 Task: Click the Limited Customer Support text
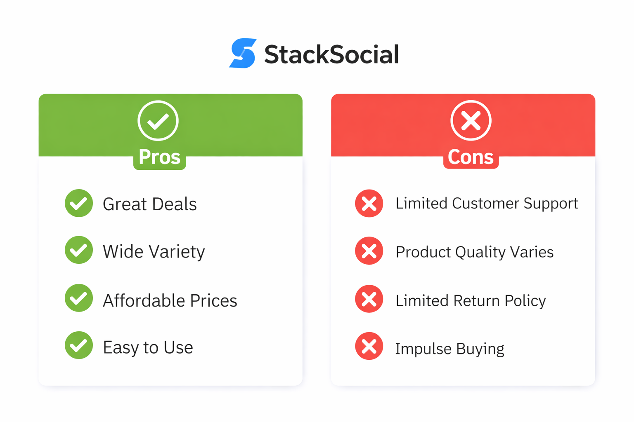coord(487,203)
